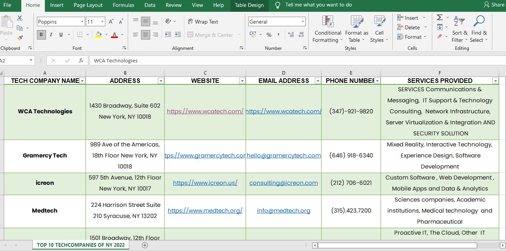506x251 pixels.
Task: Align text left in the cell
Action: pos(136,35)
